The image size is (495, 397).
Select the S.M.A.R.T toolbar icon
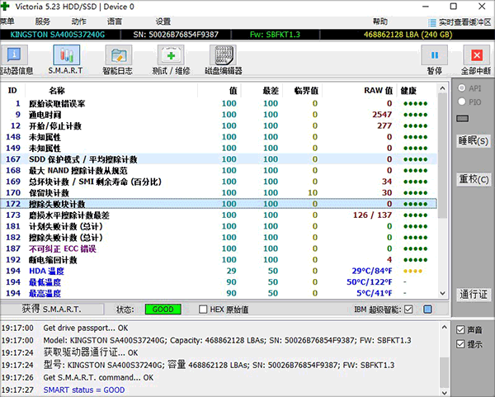tap(66, 55)
